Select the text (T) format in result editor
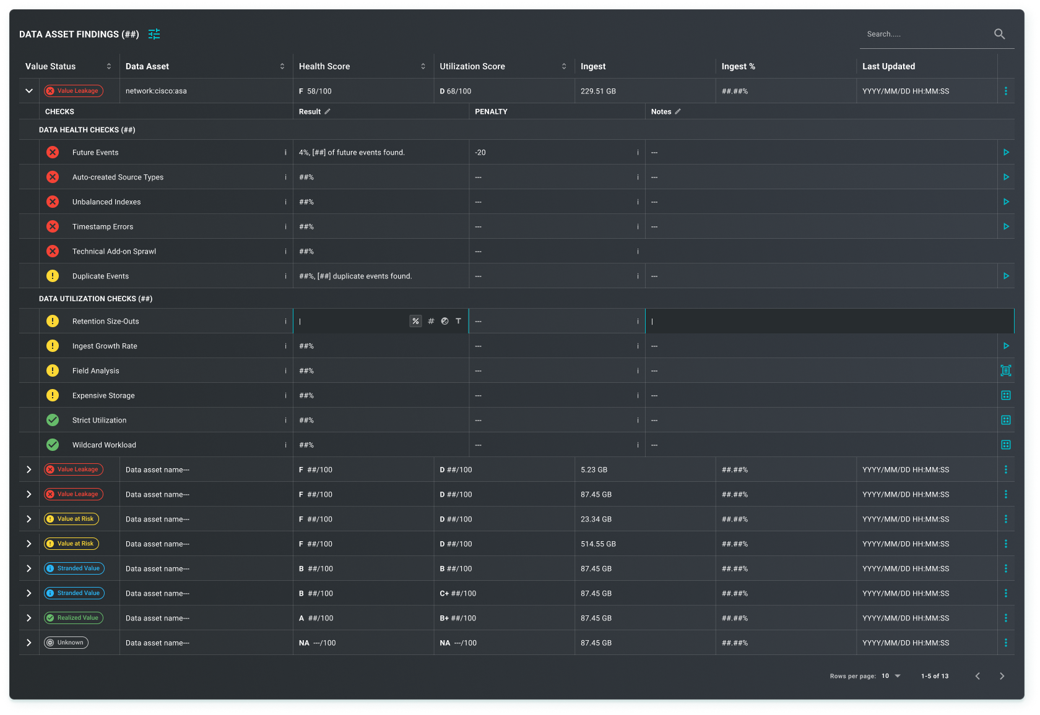The width and height of the screenshot is (1040, 715). pyautogui.click(x=458, y=321)
